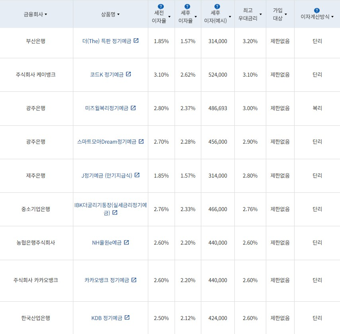Click the external link icon next to NH올원e예금
The height and width of the screenshot is (334, 340).
(126, 243)
